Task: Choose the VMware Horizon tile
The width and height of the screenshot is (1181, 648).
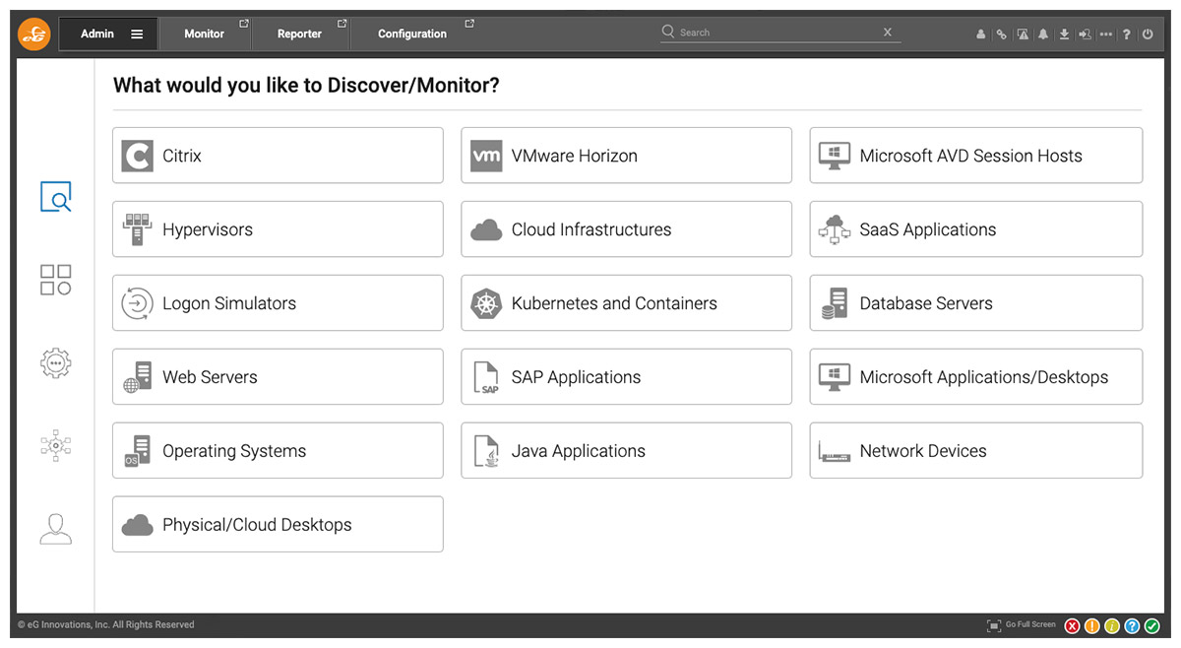Action: pyautogui.click(x=626, y=156)
